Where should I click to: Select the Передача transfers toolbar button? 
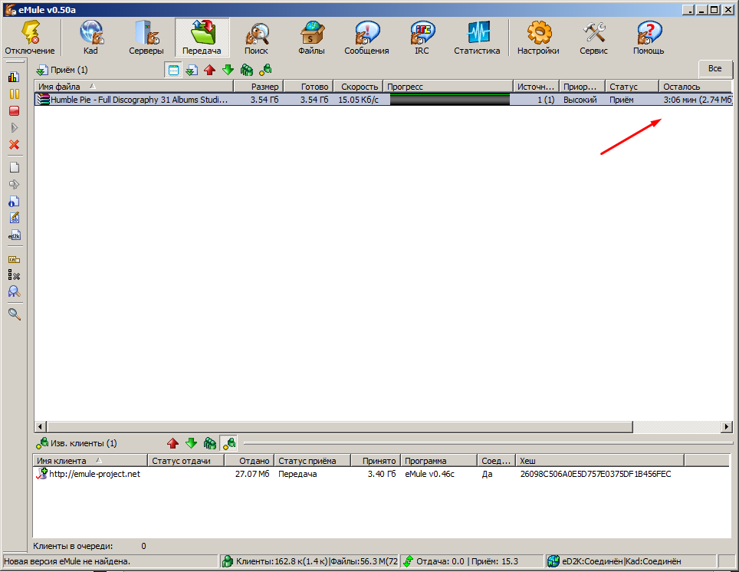[x=202, y=38]
